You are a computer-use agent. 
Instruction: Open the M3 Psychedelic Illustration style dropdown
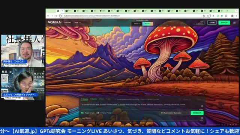point(174,113)
